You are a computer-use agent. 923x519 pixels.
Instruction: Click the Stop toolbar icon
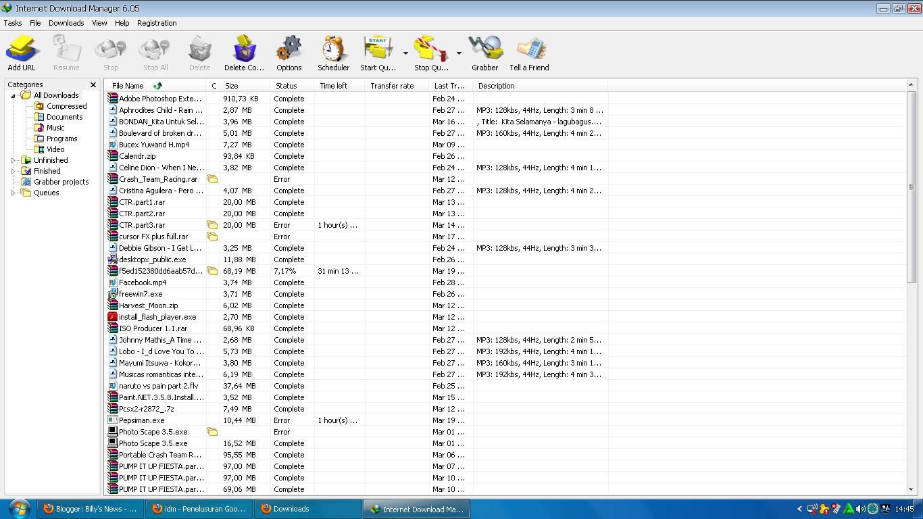[x=111, y=49]
